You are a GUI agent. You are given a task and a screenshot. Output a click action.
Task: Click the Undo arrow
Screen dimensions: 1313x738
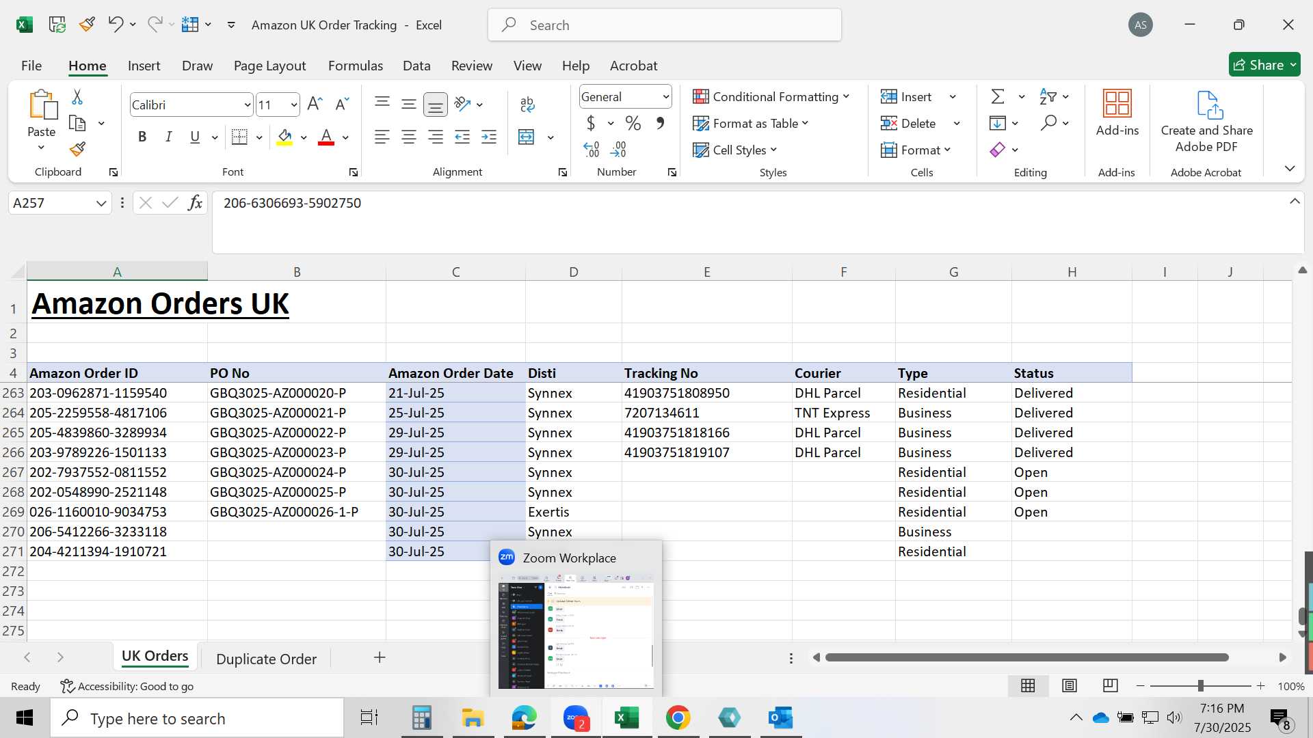click(x=115, y=25)
